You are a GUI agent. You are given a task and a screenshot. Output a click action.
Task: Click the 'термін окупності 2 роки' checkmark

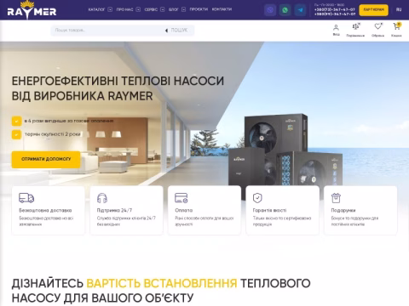point(16,134)
